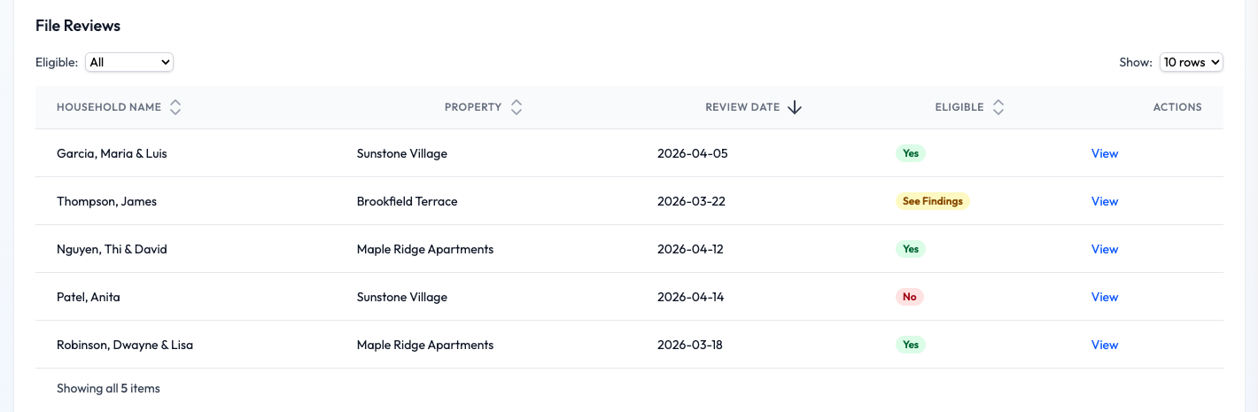The width and height of the screenshot is (1258, 412).
Task: Open the Eligible filter dropdown
Action: (129, 62)
